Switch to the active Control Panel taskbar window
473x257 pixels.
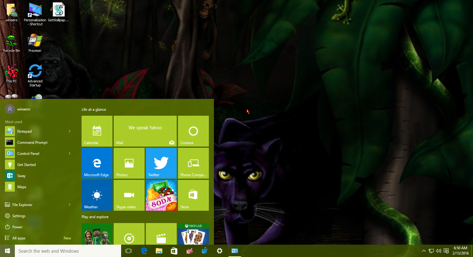[x=235, y=251]
